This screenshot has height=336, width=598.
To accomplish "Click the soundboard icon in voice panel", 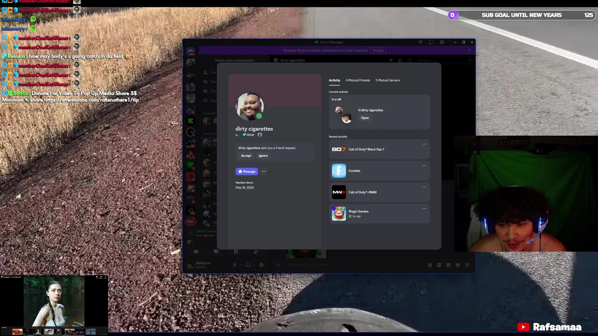I will click(x=256, y=252).
